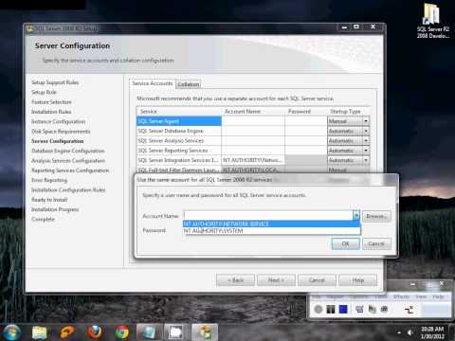455x341 pixels.
Task: Select the SQL Server Database Engine row
Action: (179, 131)
